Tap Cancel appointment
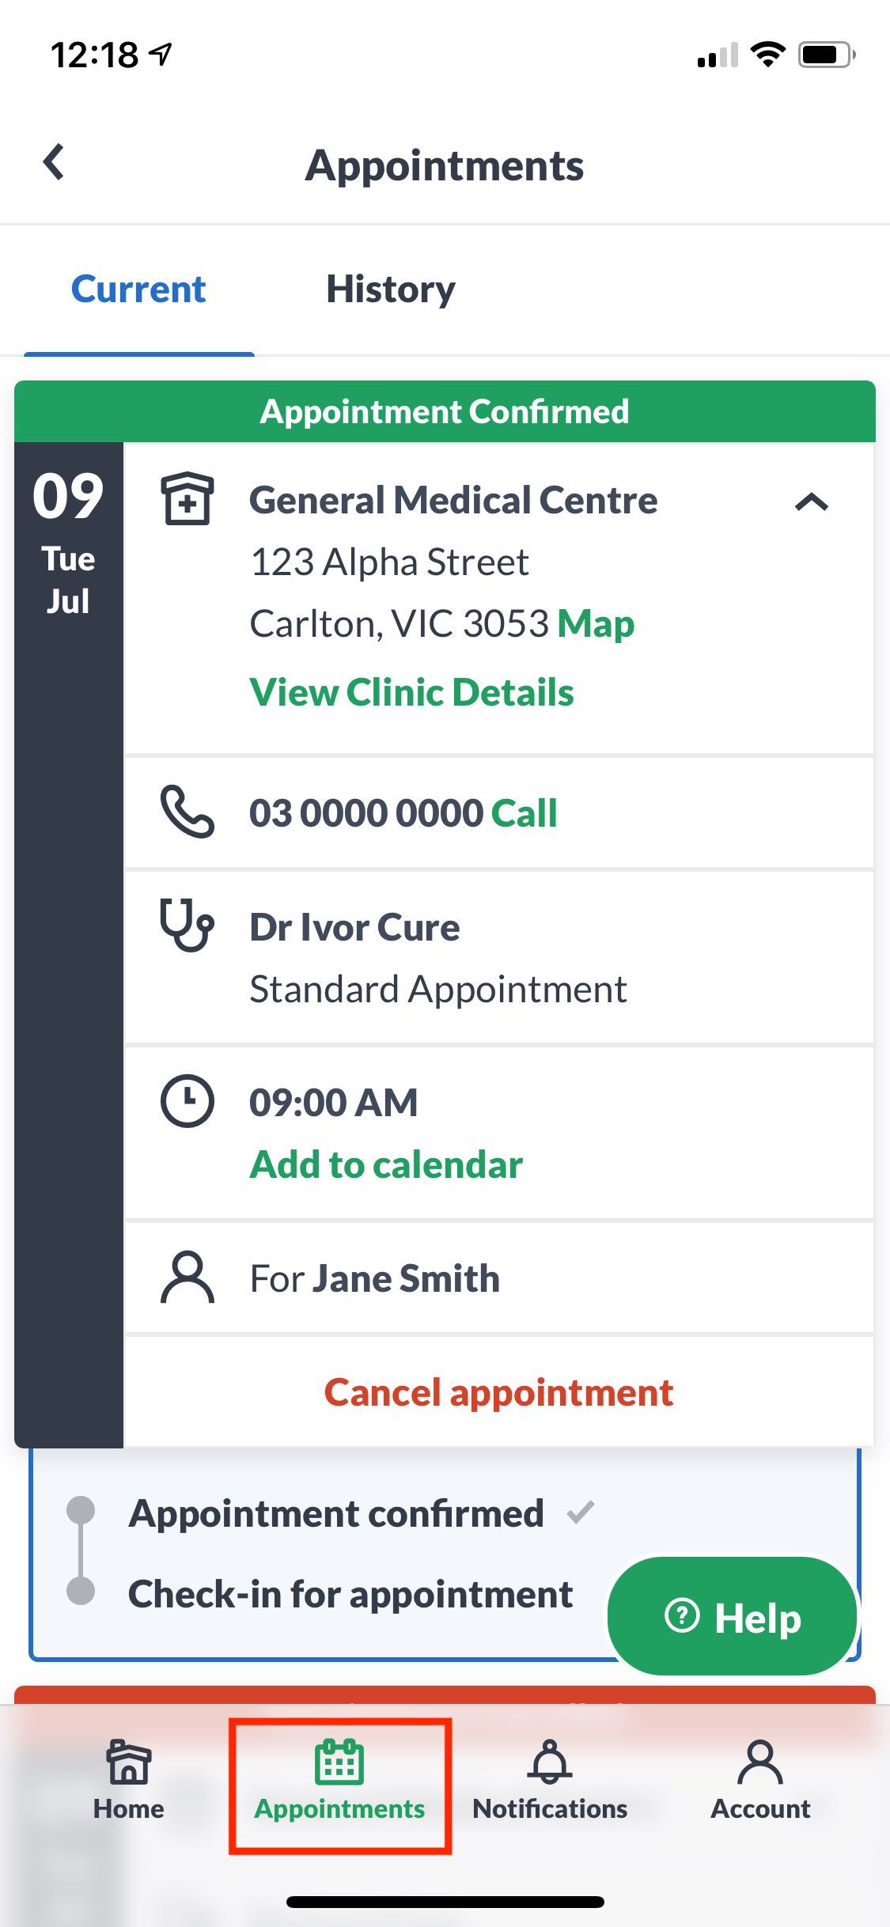The image size is (890, 1927). 498,1392
